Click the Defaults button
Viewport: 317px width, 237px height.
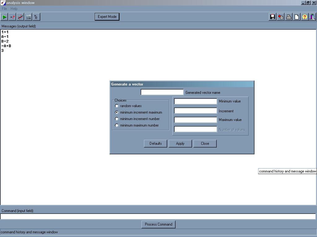point(155,143)
